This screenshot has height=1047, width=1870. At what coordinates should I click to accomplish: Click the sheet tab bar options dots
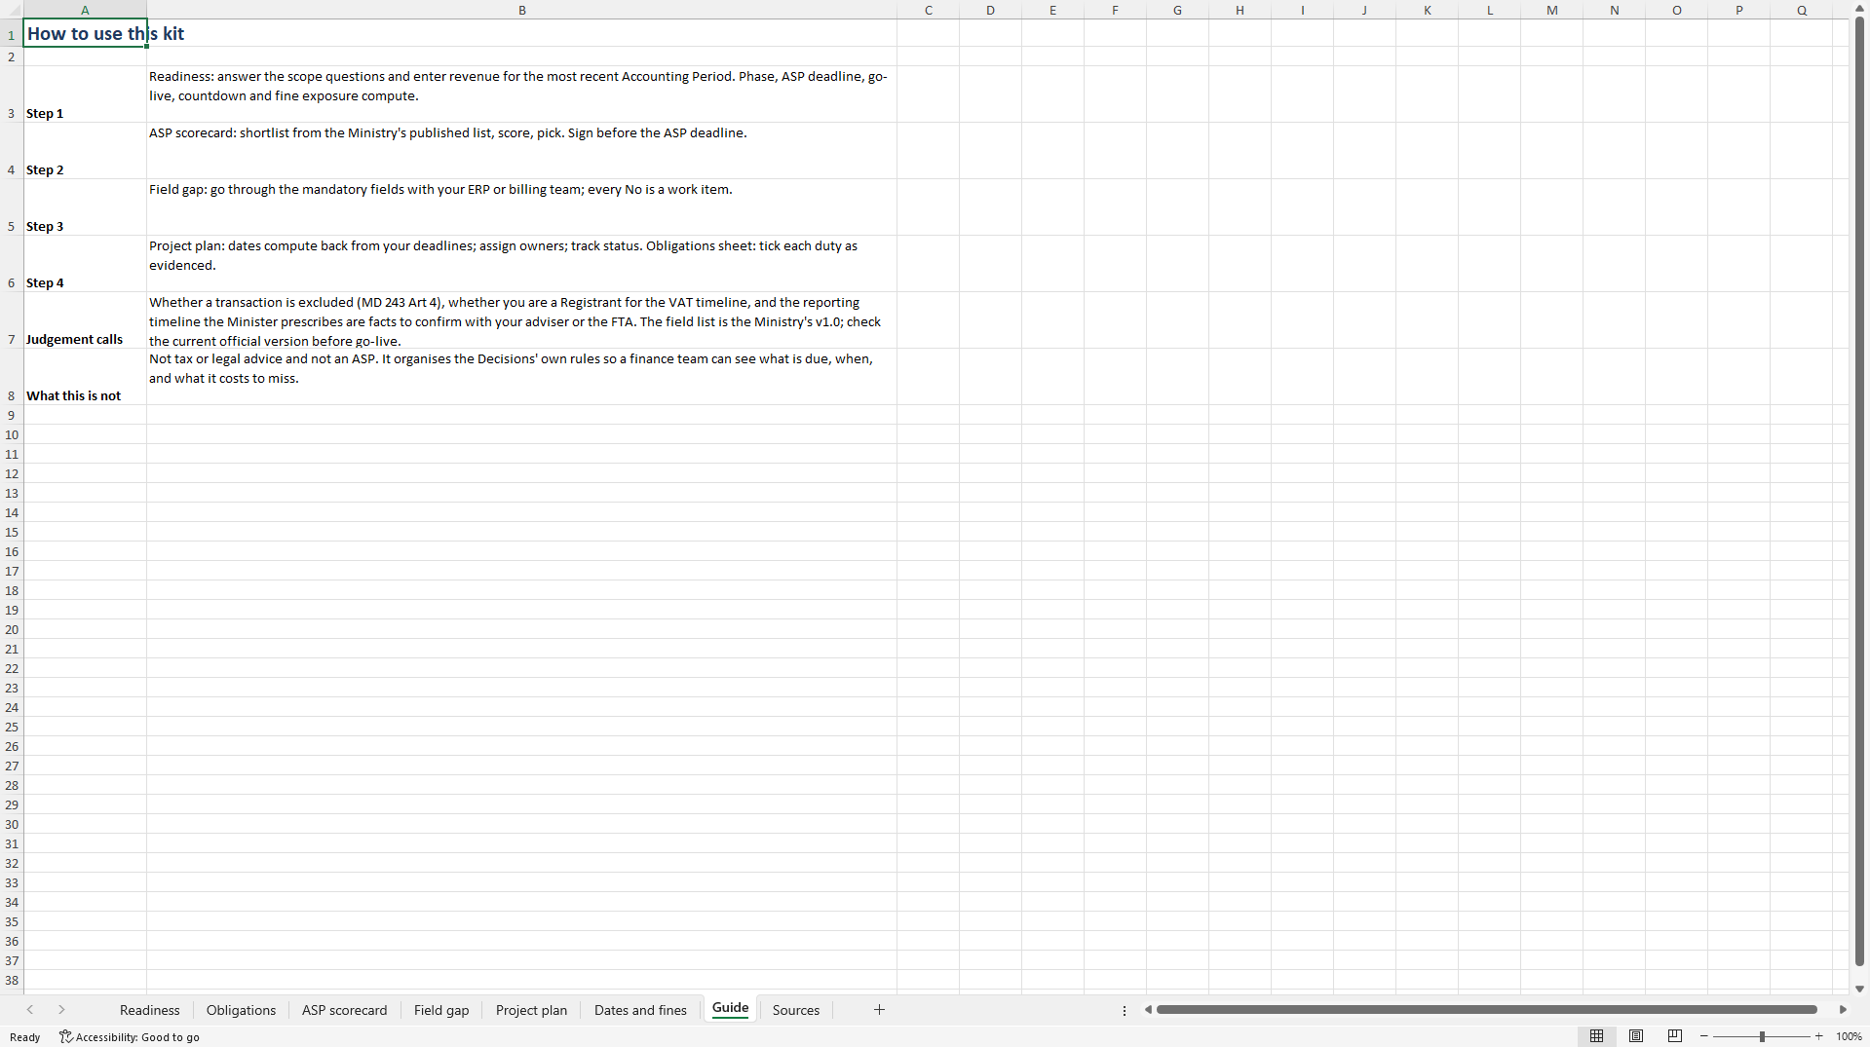click(x=1125, y=1011)
